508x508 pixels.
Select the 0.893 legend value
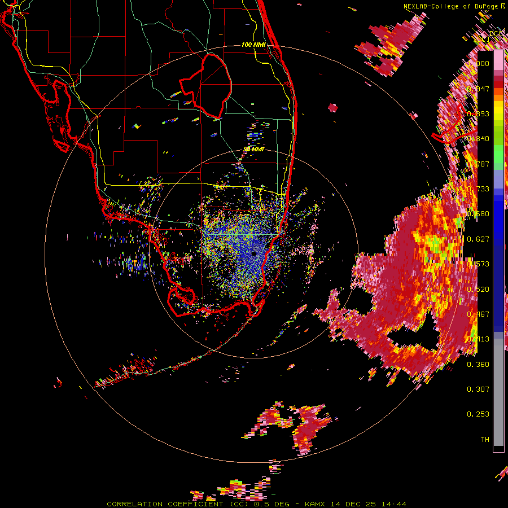(x=478, y=113)
